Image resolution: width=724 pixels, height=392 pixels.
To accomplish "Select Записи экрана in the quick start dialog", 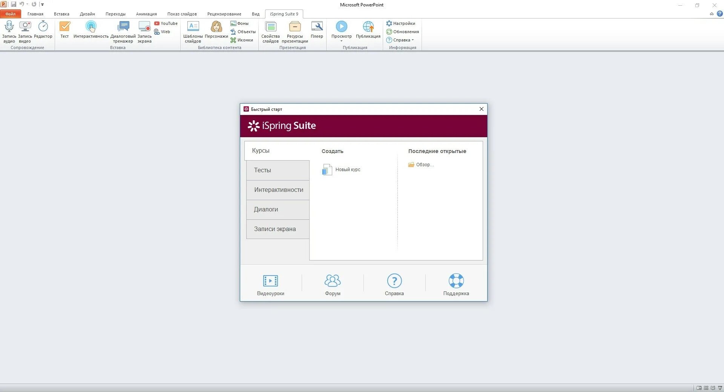I will 278,229.
